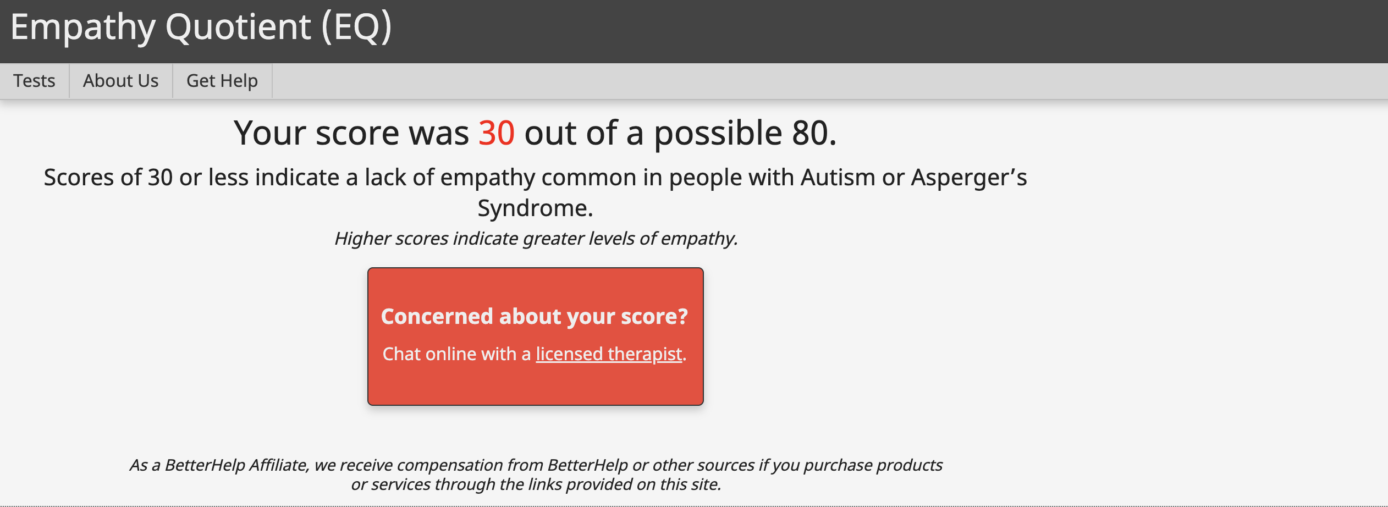Click empty area of the dark header bar

point(880,31)
